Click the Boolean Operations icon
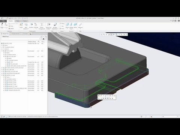This screenshot has height=135, width=180. click(x=55, y=25)
